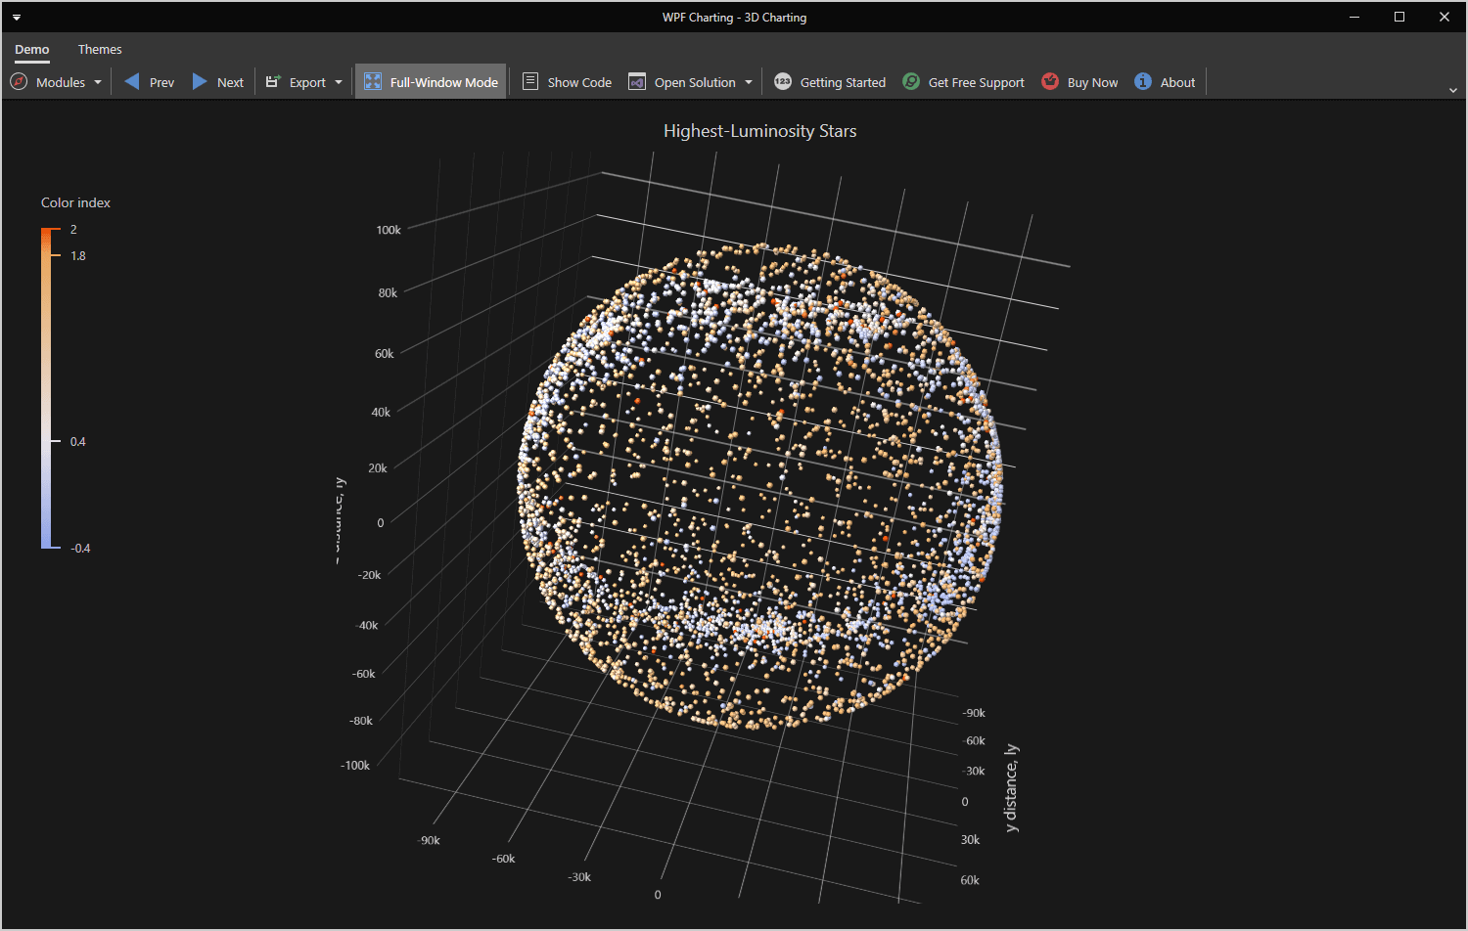
Task: Open the title bar quick access menu
Action: (x=17, y=18)
